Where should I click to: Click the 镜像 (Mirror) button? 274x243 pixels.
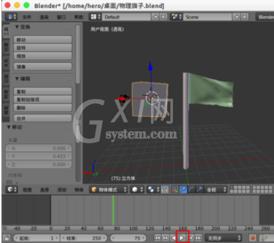pyautogui.click(x=43, y=66)
